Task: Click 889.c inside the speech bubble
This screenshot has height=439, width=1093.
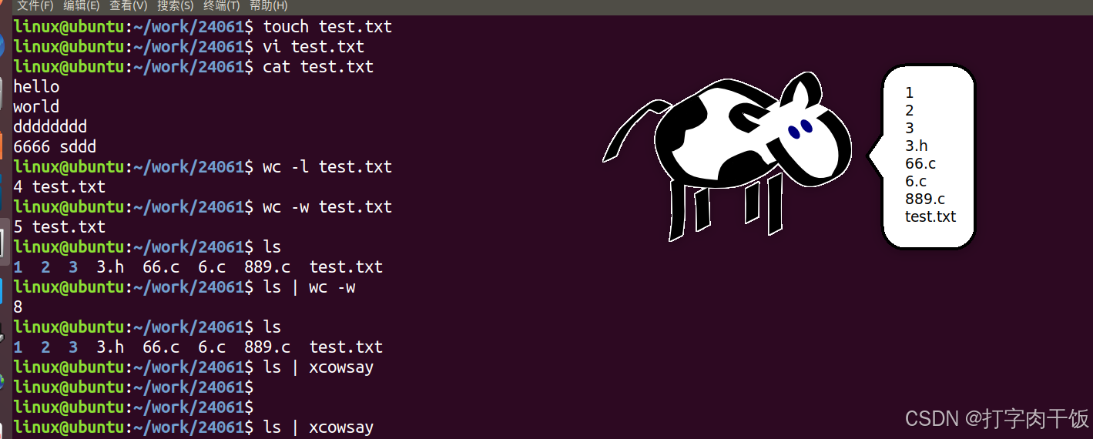Action: pyautogui.click(x=925, y=199)
